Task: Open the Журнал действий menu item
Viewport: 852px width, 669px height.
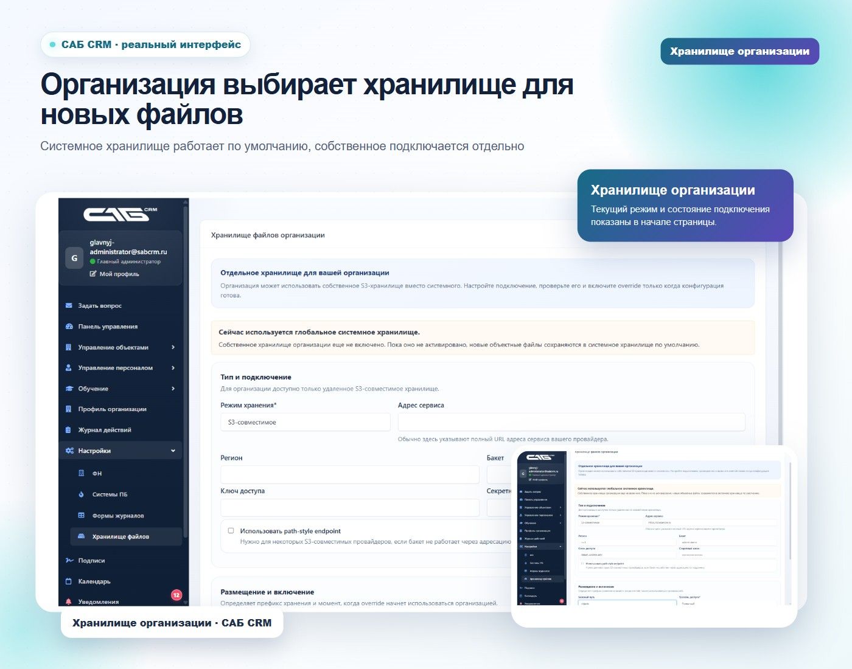Action: click(120, 430)
